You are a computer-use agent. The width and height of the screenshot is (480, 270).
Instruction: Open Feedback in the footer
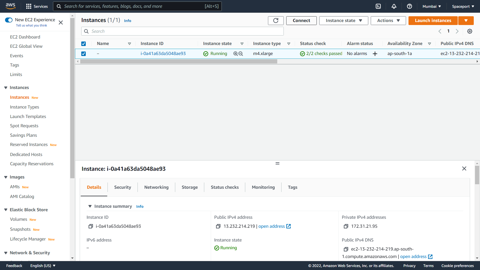[14, 265]
